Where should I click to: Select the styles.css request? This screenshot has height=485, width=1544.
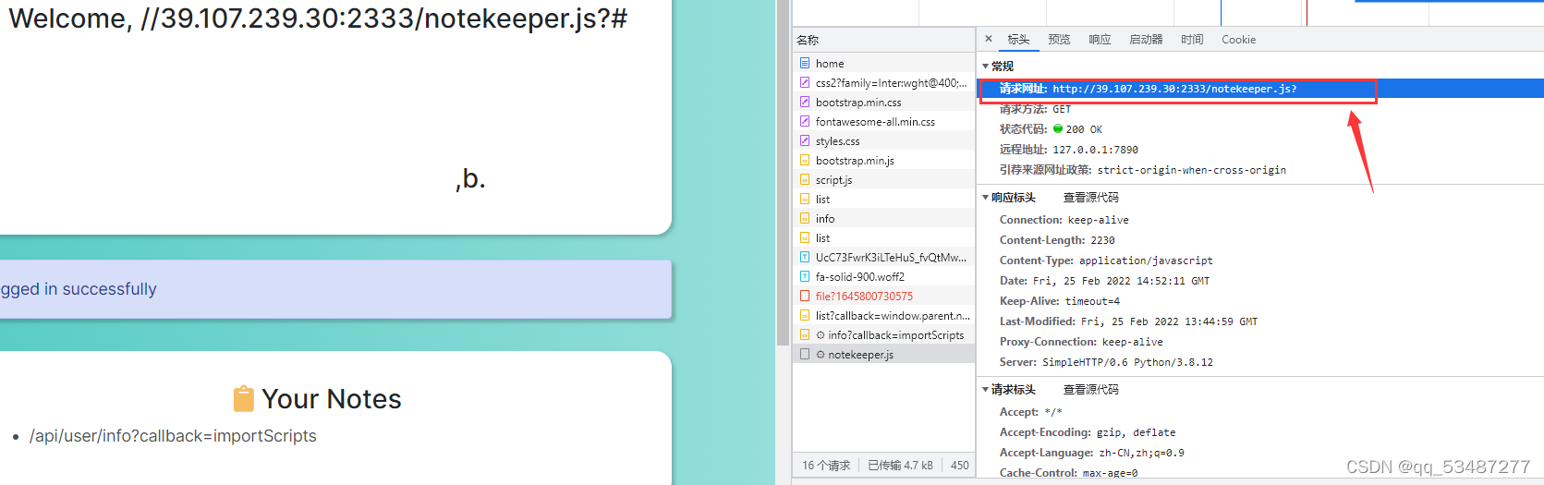pyautogui.click(x=884, y=141)
